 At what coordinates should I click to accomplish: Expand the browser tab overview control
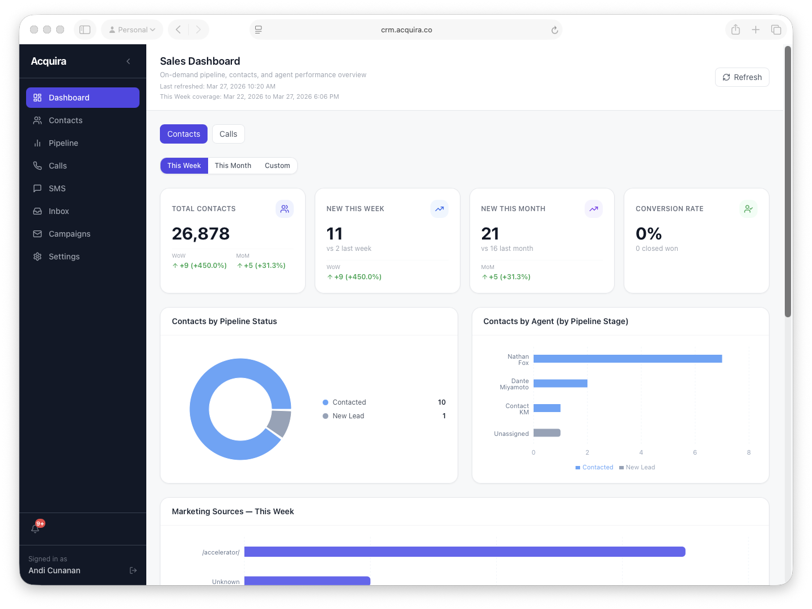tap(776, 29)
